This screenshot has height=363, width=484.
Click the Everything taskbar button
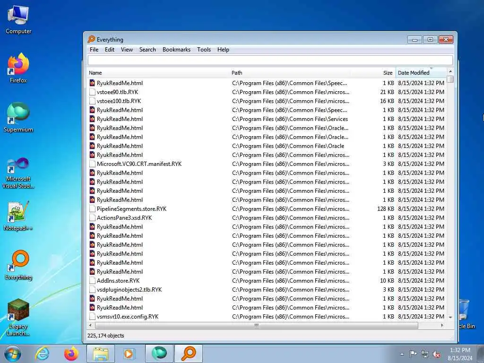click(x=189, y=354)
